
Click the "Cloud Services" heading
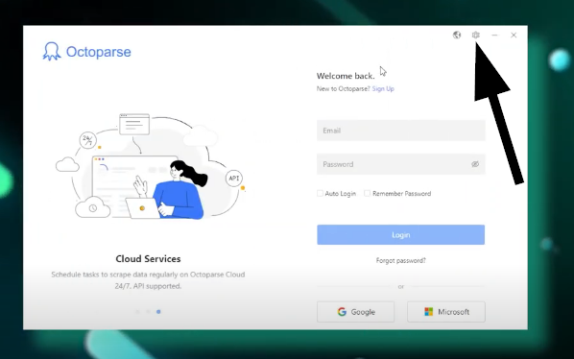click(x=148, y=259)
